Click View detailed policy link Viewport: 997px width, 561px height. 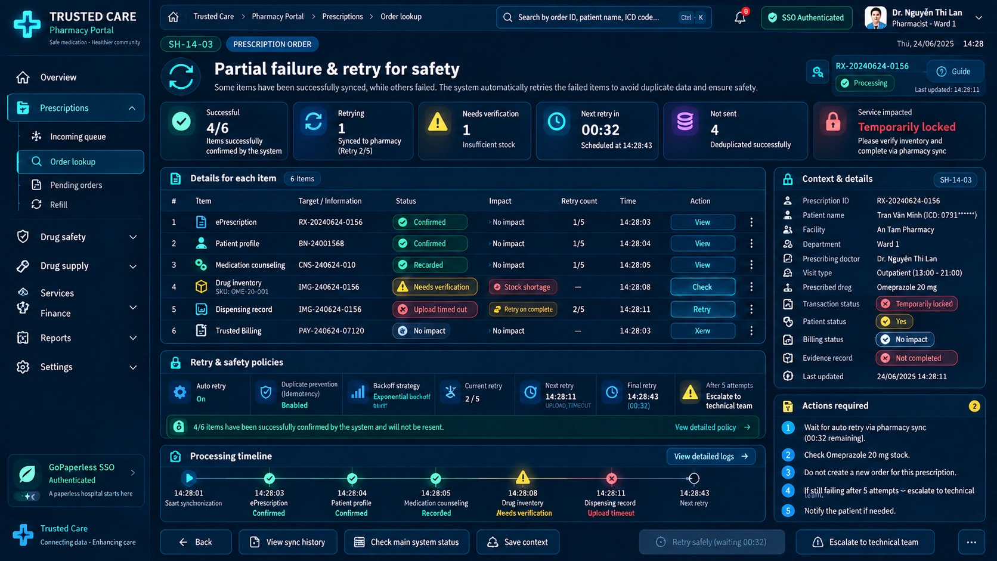pyautogui.click(x=713, y=427)
